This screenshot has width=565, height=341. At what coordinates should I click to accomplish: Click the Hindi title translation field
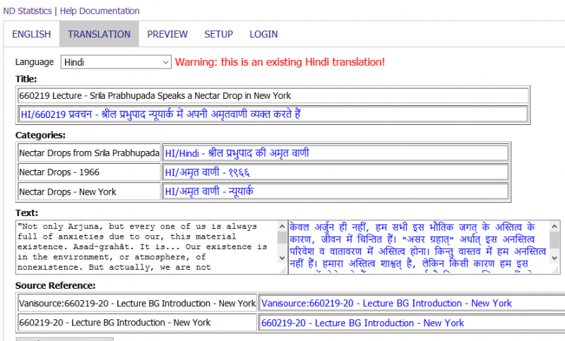tap(273, 114)
